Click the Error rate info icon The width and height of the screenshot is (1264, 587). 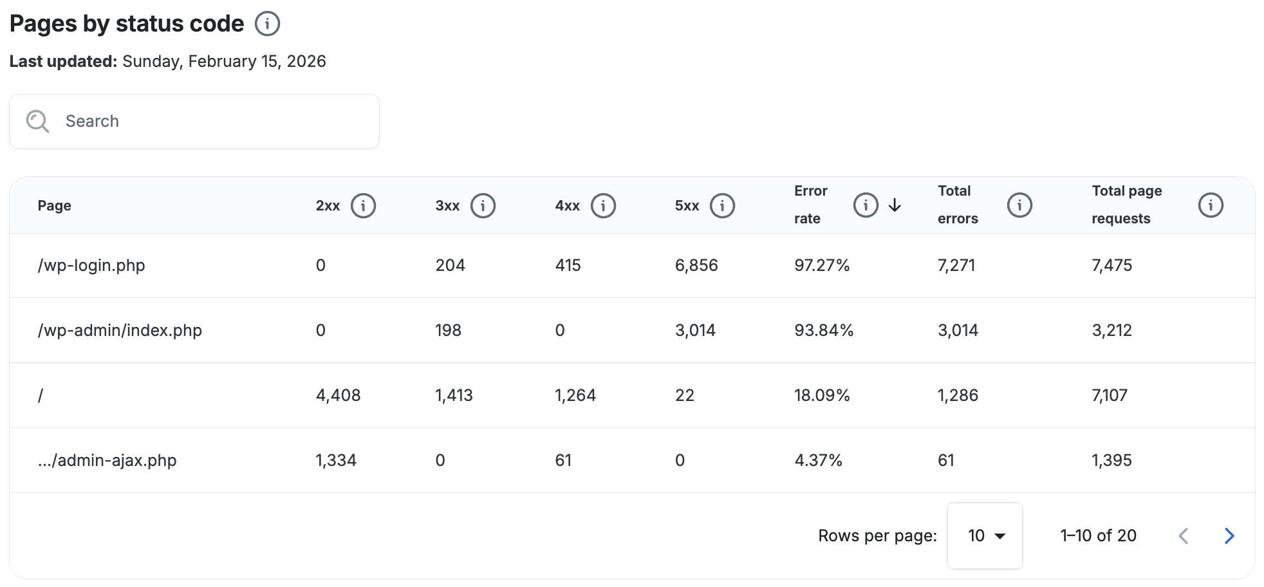(x=866, y=205)
